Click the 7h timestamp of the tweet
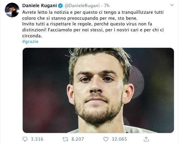The width and height of the screenshot is (179, 144). [x=107, y=6]
